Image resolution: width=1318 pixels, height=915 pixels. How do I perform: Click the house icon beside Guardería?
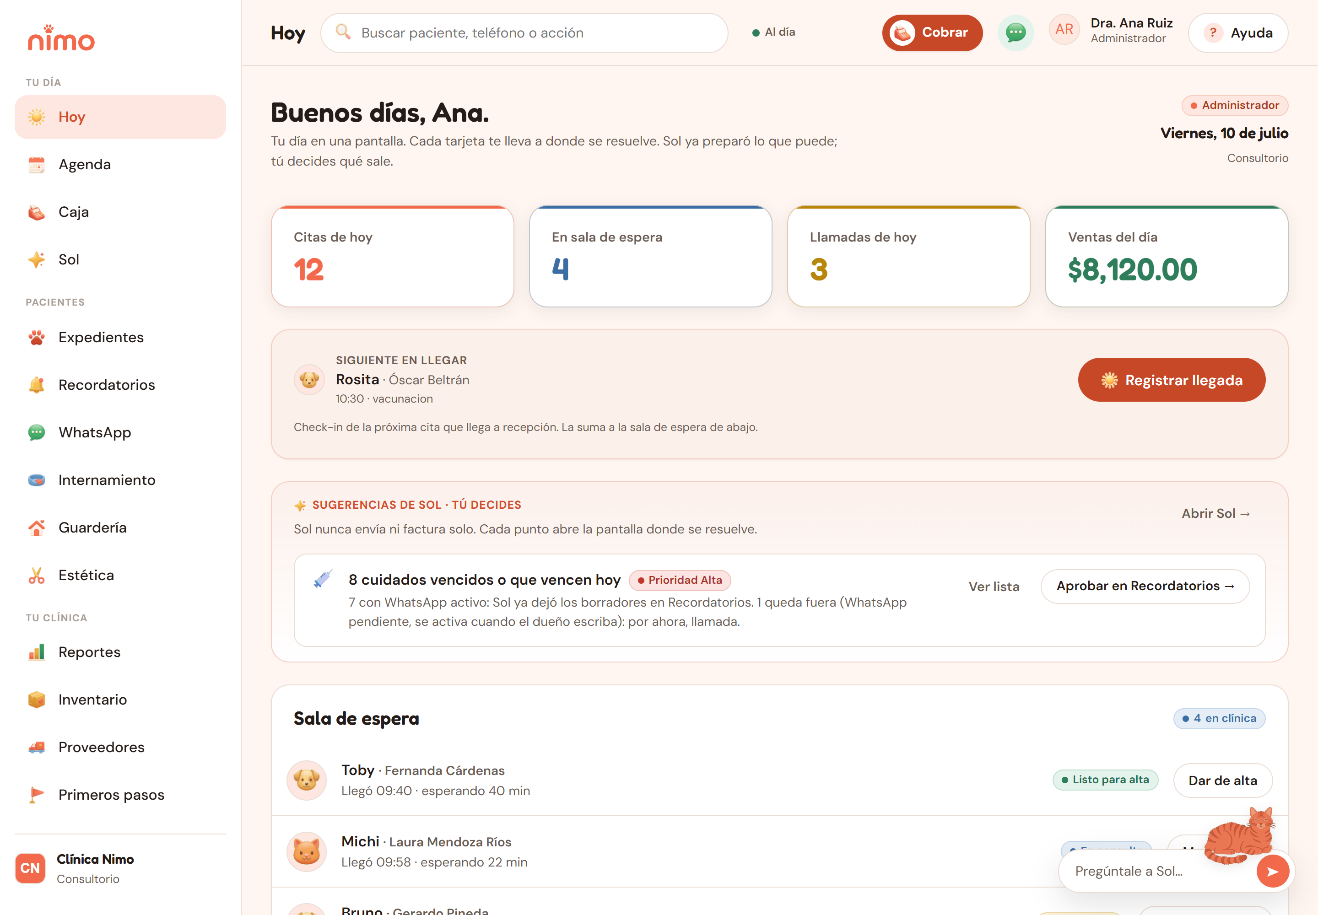click(37, 527)
